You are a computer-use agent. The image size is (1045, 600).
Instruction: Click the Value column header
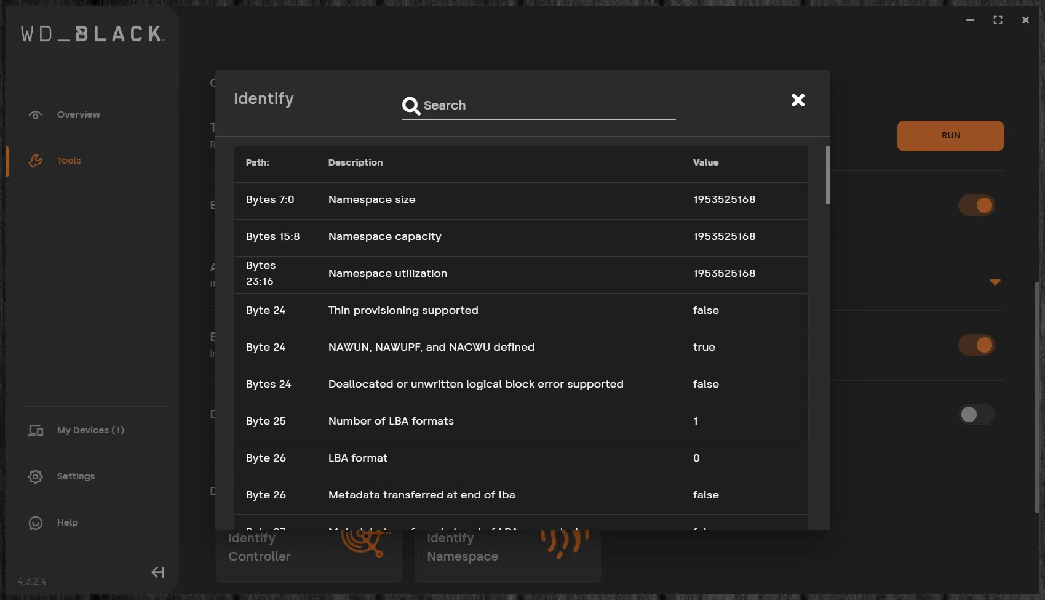coord(706,162)
